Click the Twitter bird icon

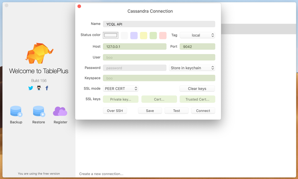tap(31, 88)
